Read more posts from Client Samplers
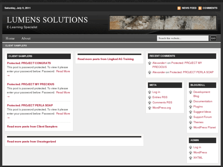 coord(32,127)
